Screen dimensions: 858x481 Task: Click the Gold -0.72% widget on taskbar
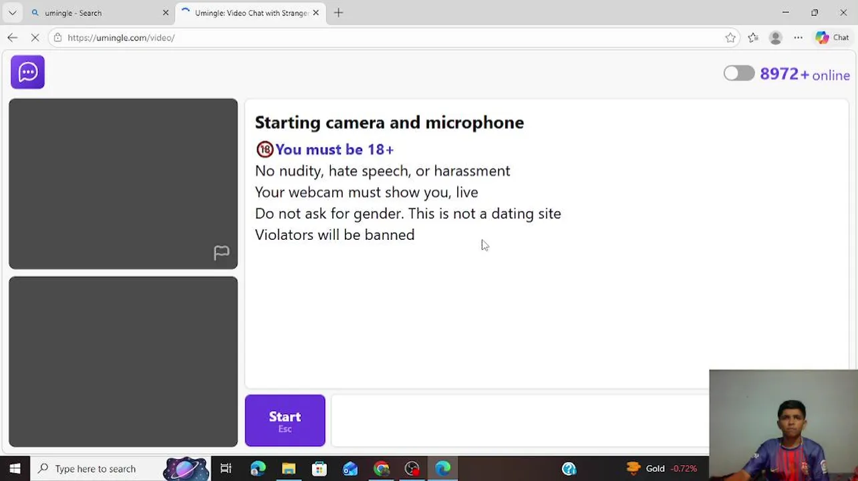click(x=662, y=469)
